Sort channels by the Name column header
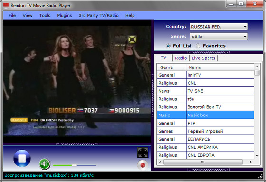The image size is (266, 182). click(220, 67)
